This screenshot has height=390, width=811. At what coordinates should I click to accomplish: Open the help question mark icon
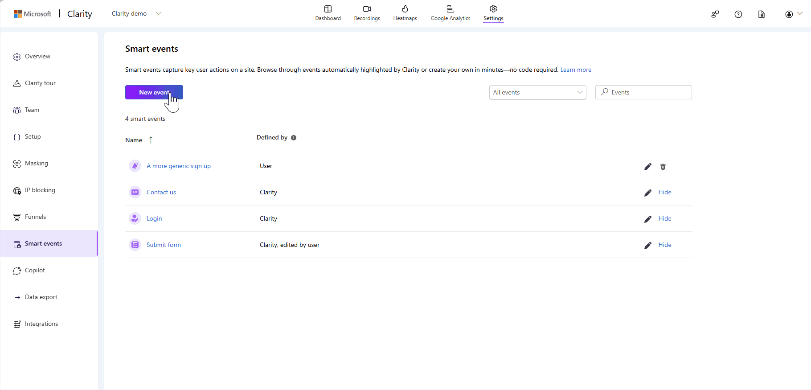tap(738, 14)
